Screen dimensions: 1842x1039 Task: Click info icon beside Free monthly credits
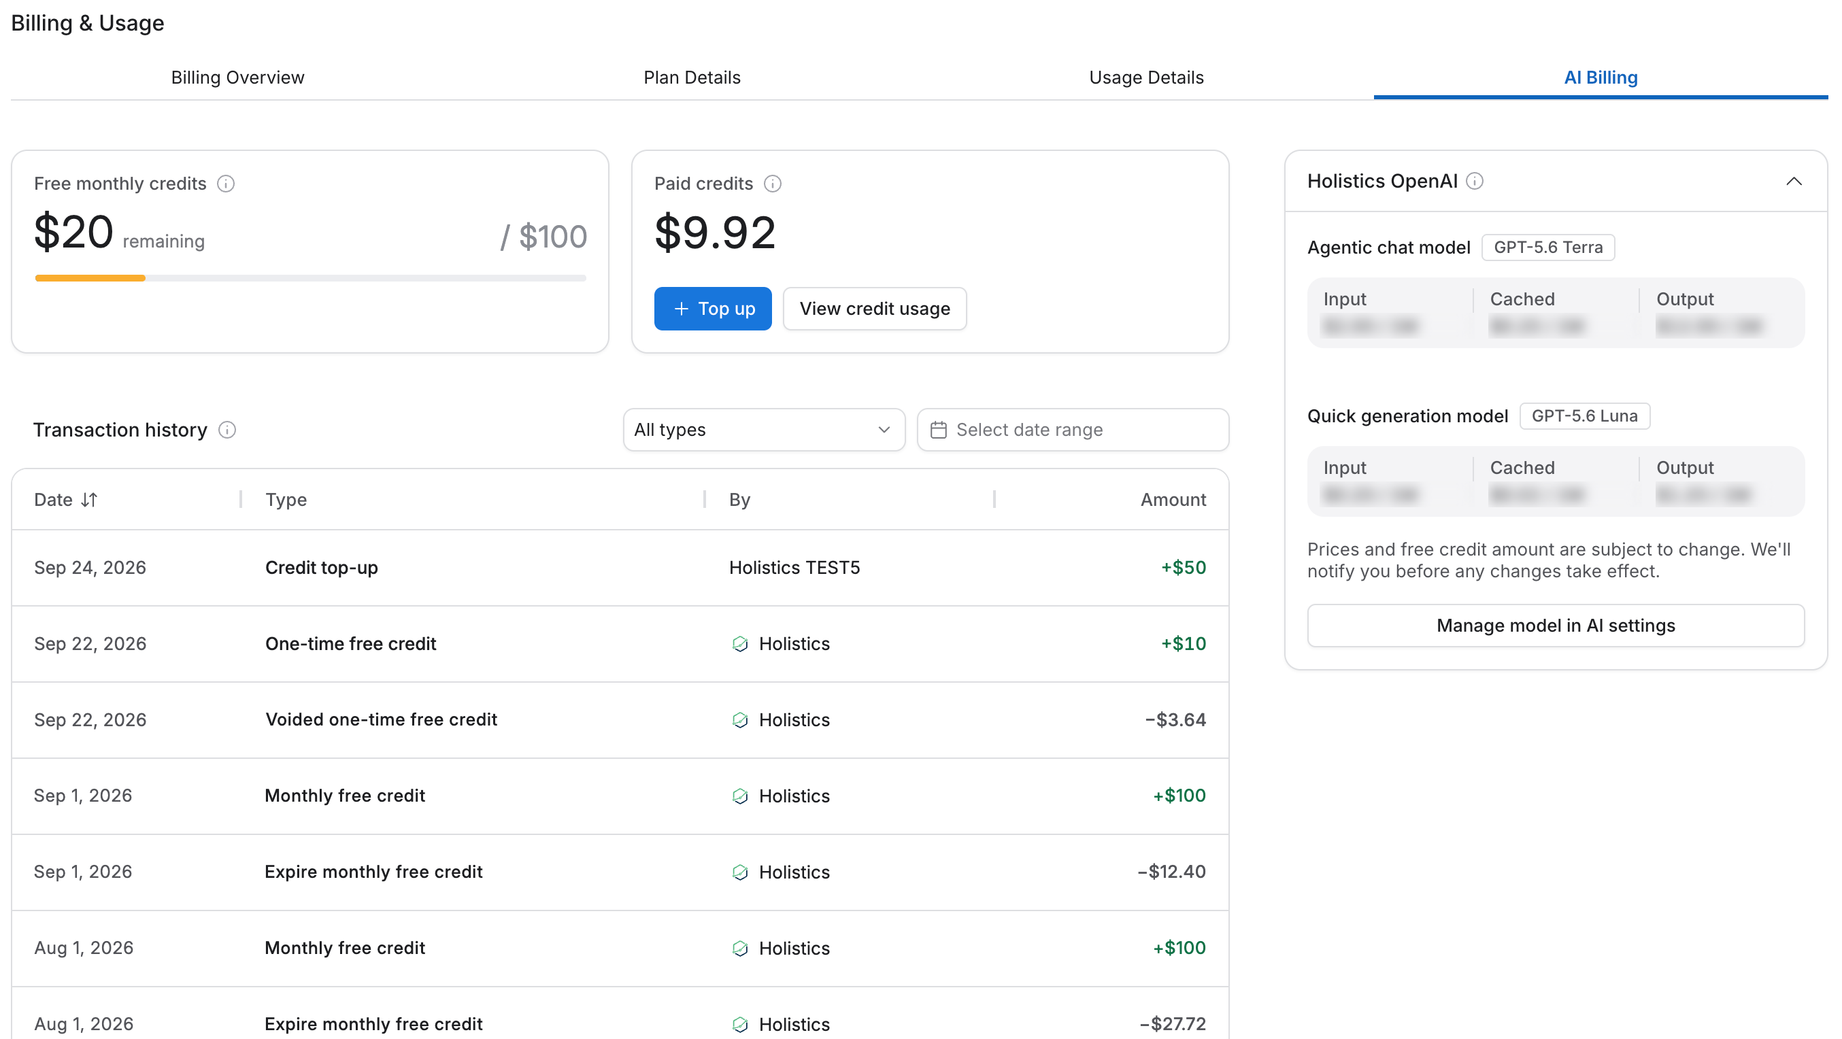[226, 184]
